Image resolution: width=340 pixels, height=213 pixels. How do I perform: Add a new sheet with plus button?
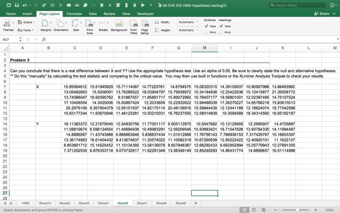point(196,203)
